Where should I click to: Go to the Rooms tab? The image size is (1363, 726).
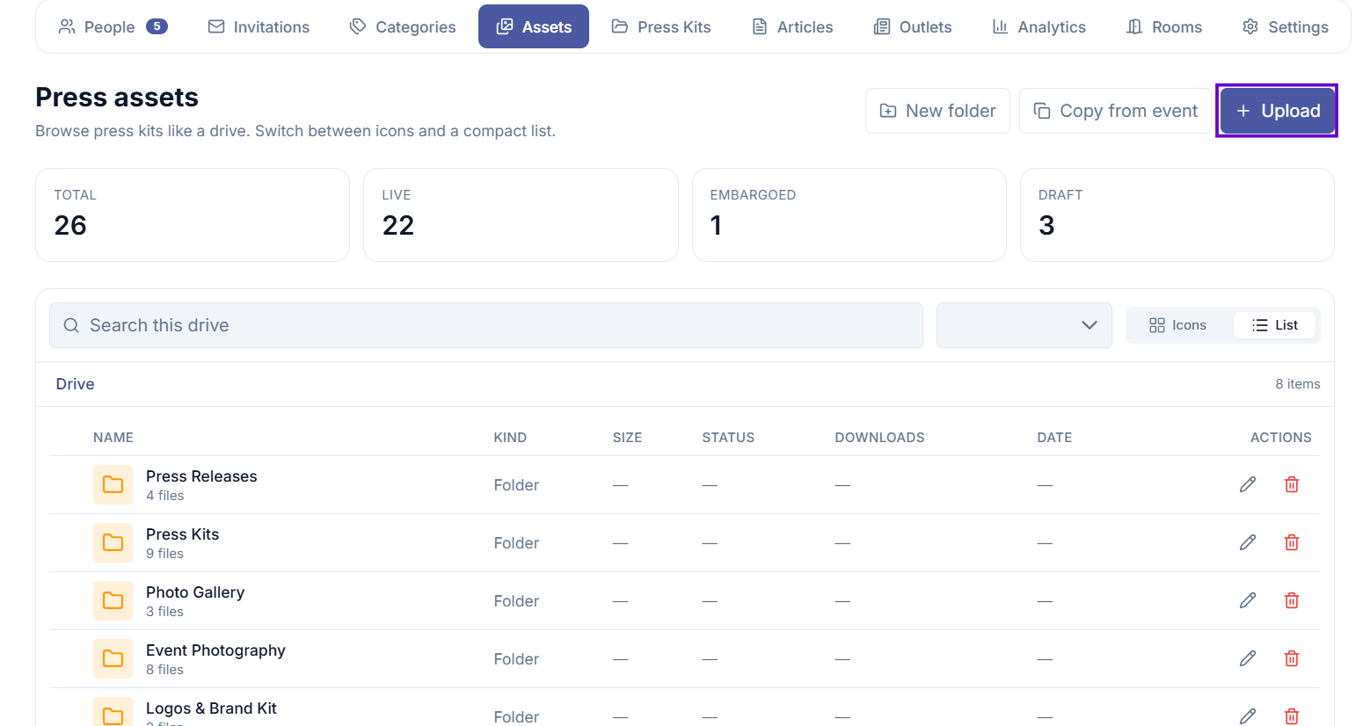[x=1164, y=26]
